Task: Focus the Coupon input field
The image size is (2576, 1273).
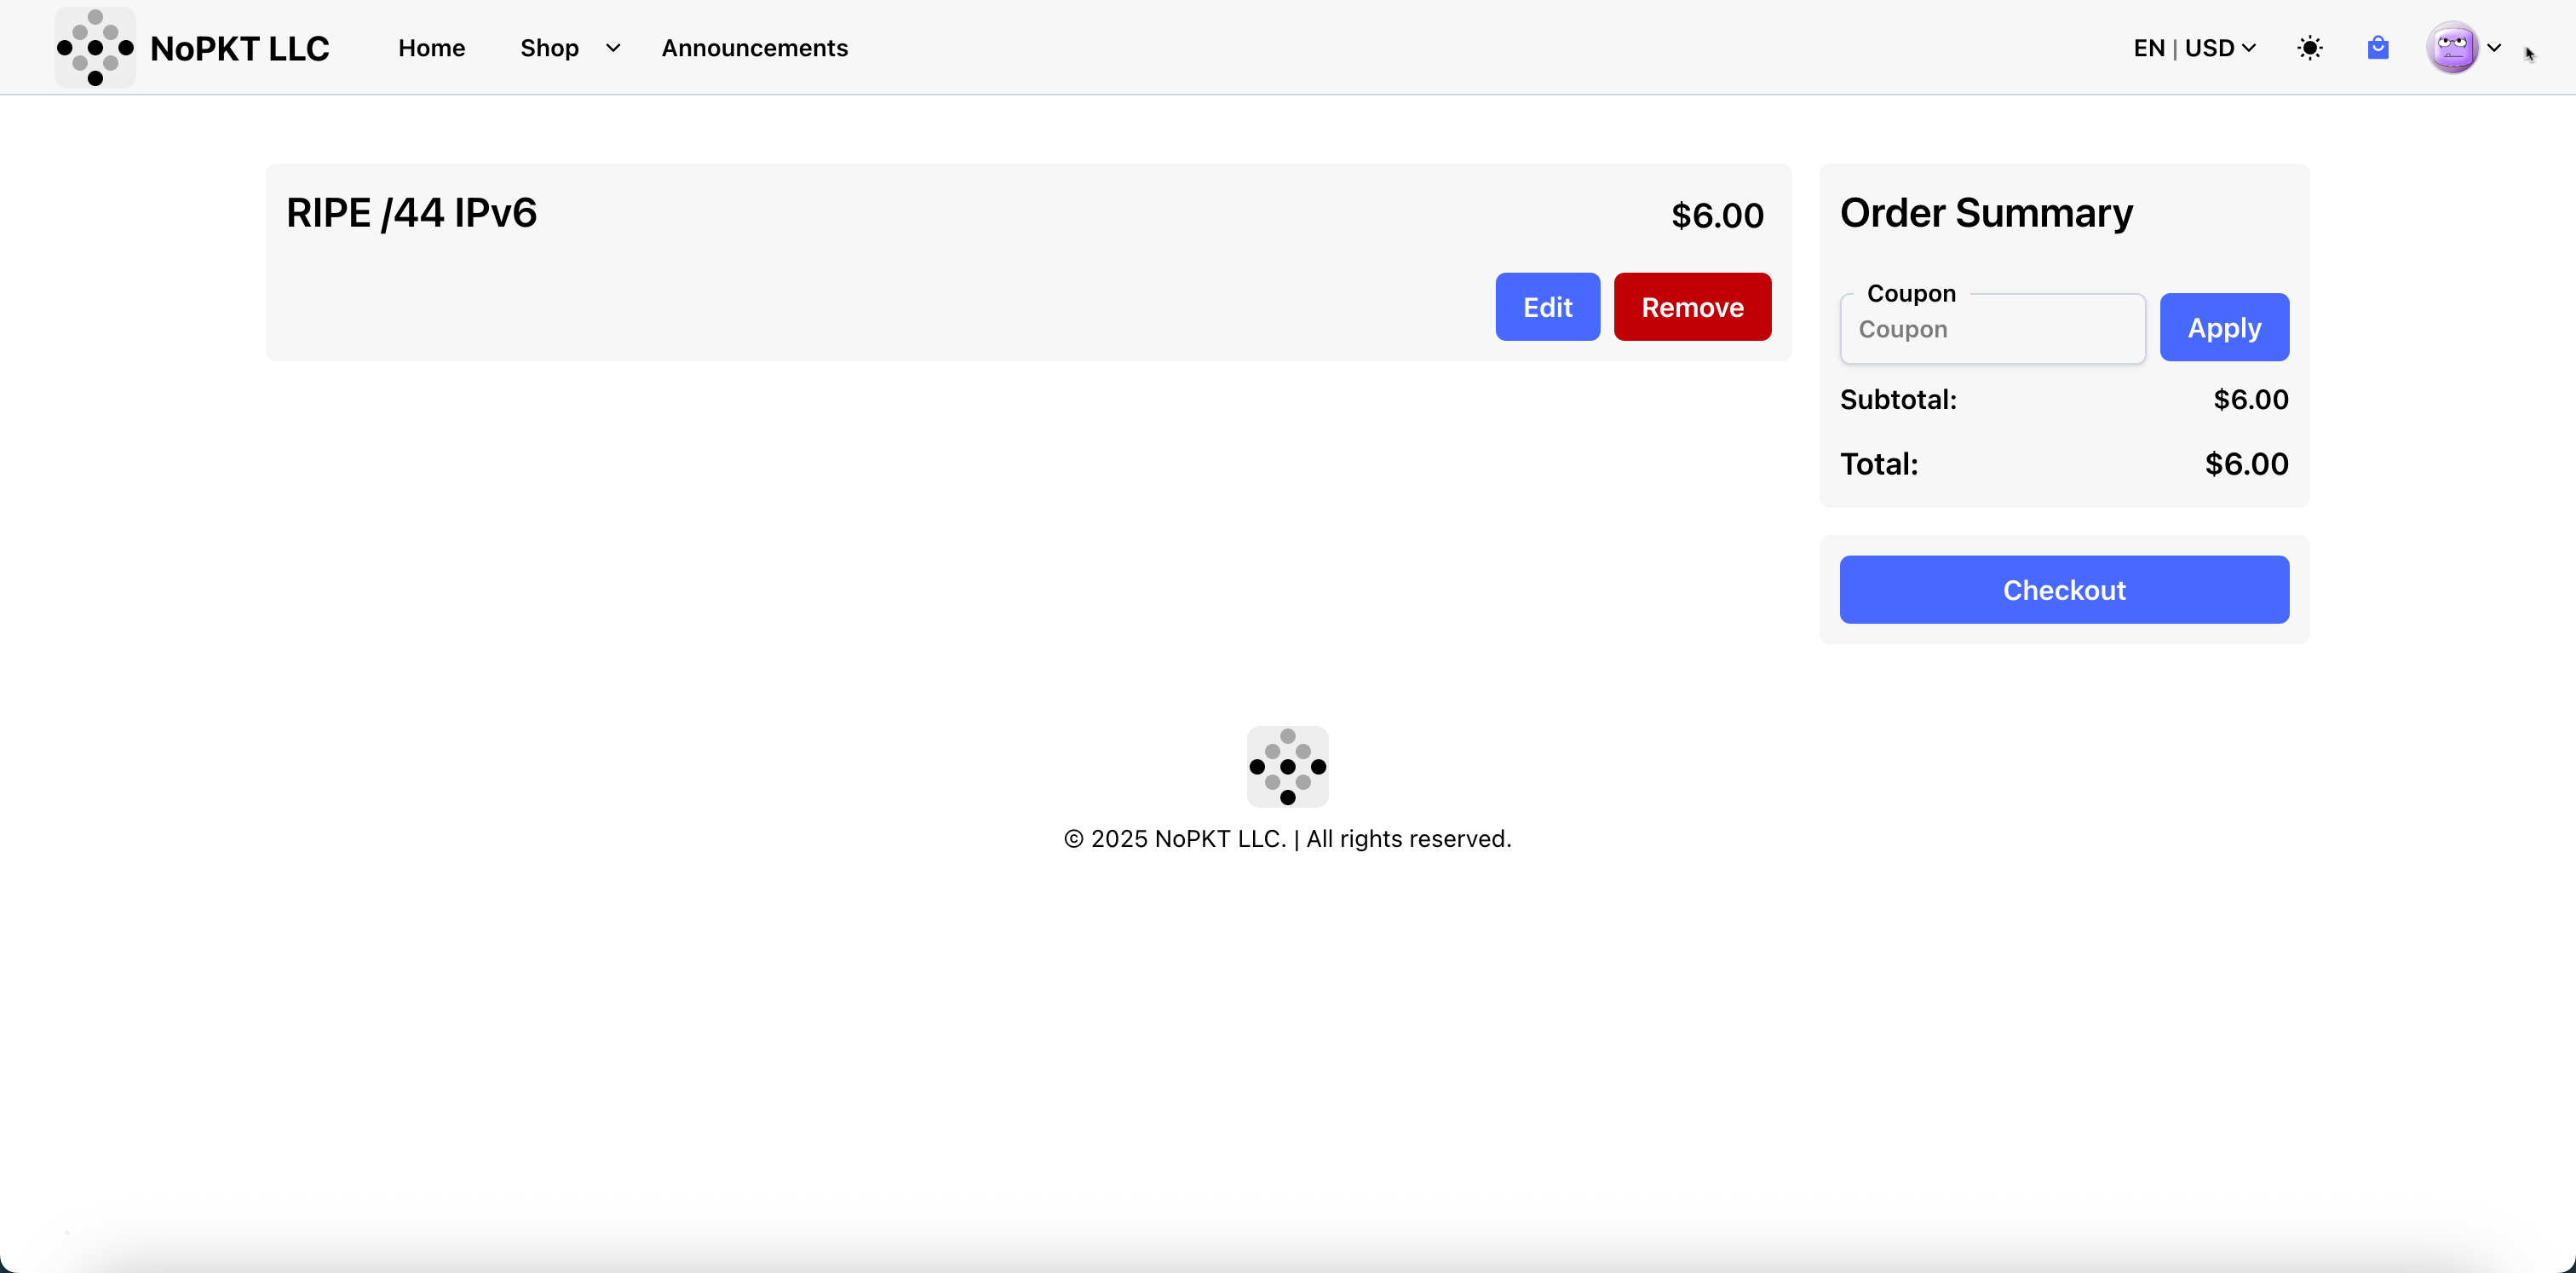Action: (1992, 329)
